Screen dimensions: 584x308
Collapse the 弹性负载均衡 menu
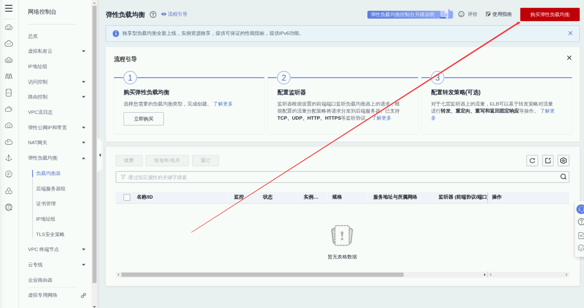point(84,158)
